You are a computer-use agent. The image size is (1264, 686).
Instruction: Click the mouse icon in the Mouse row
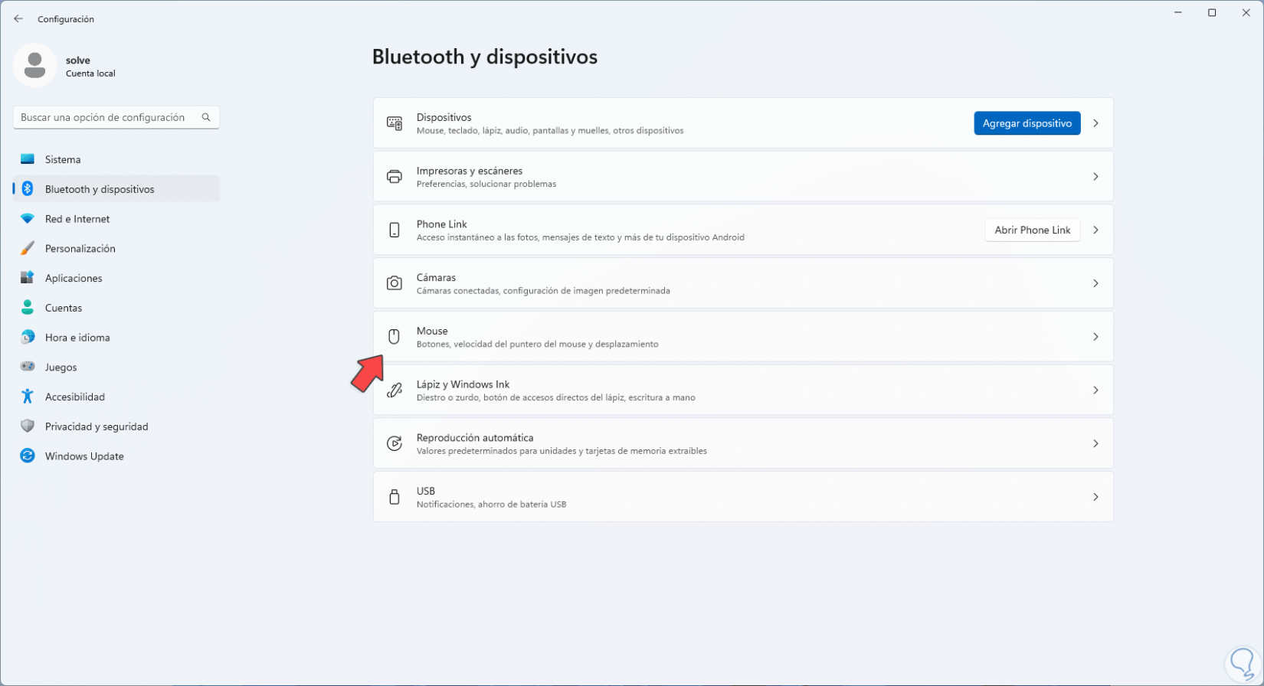tap(394, 337)
